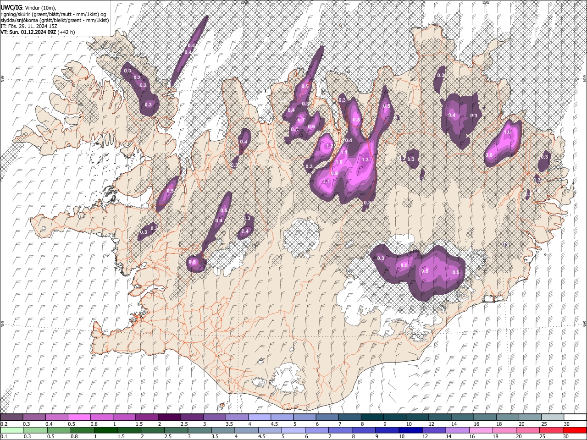
Task: Select the bright red 30 rain scale swatch
Action: [x=575, y=430]
